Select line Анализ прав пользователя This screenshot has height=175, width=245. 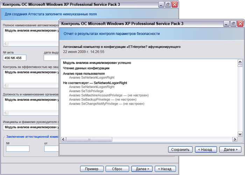(84, 73)
